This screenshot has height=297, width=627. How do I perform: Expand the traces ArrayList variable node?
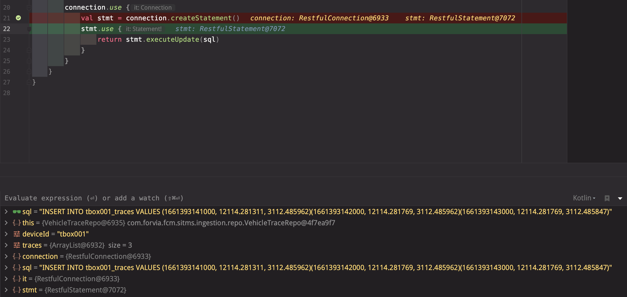click(x=6, y=245)
